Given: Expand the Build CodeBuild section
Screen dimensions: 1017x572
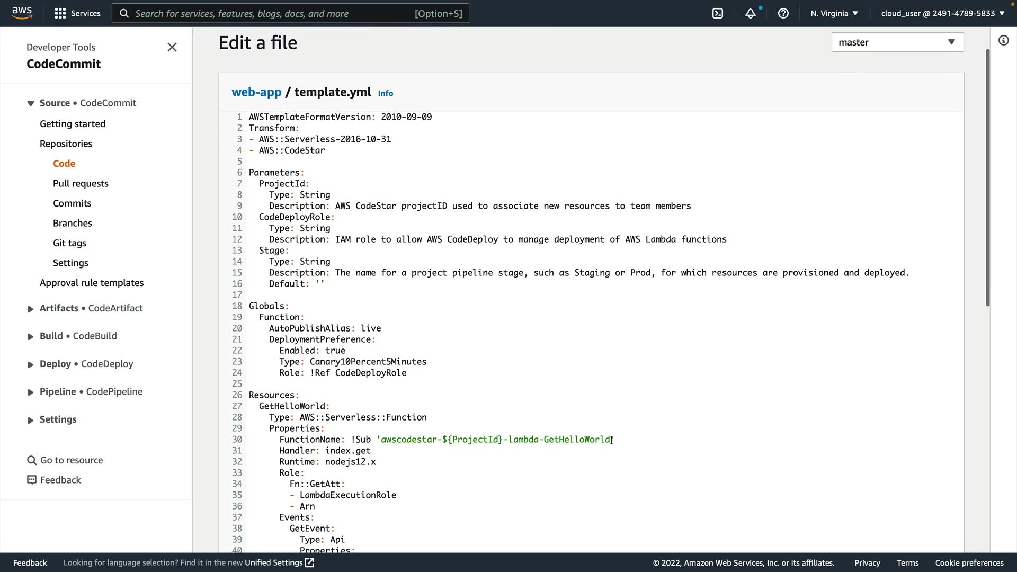Looking at the screenshot, I should pyautogui.click(x=30, y=336).
